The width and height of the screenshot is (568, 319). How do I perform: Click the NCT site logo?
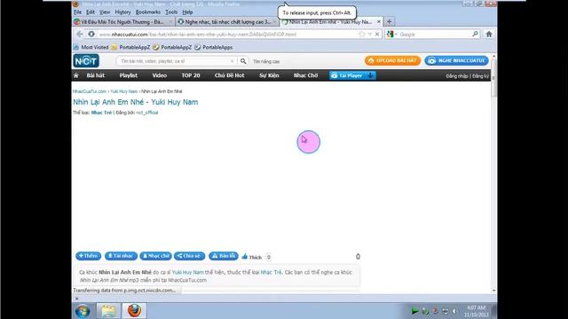coord(86,61)
